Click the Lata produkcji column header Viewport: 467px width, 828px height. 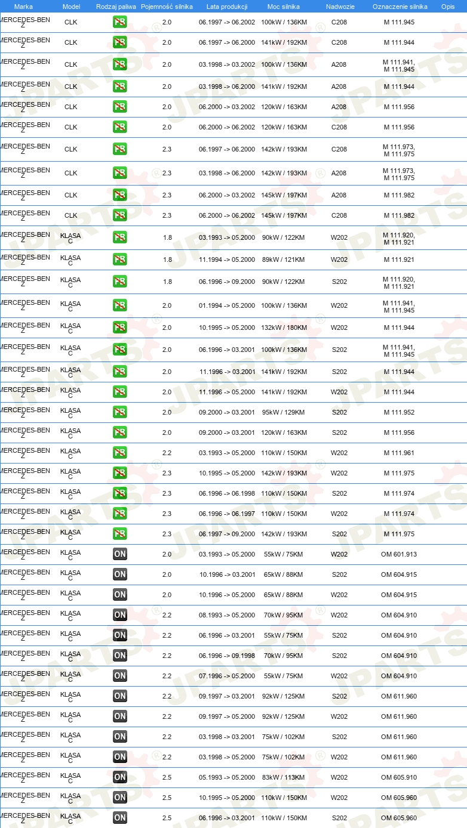227,7
